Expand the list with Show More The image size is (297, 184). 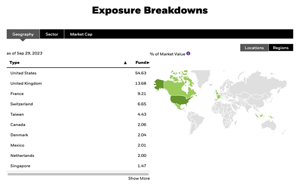click(139, 179)
